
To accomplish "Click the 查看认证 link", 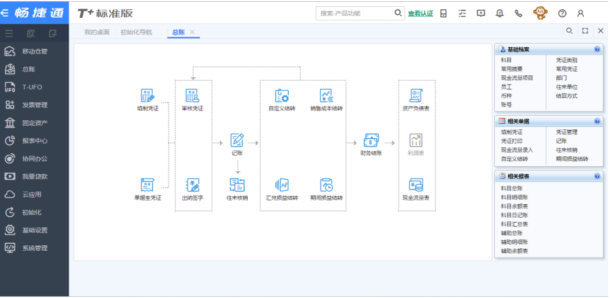I will (x=420, y=13).
